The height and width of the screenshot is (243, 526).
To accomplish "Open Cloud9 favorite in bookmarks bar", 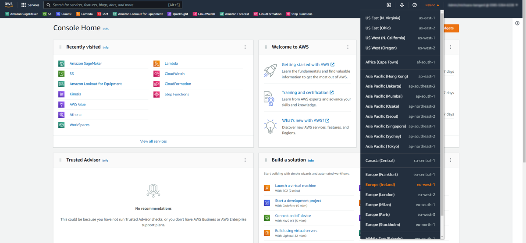I will (64, 14).
